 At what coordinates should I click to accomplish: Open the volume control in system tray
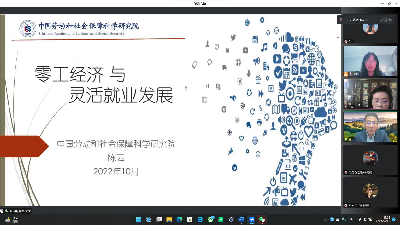(365, 219)
